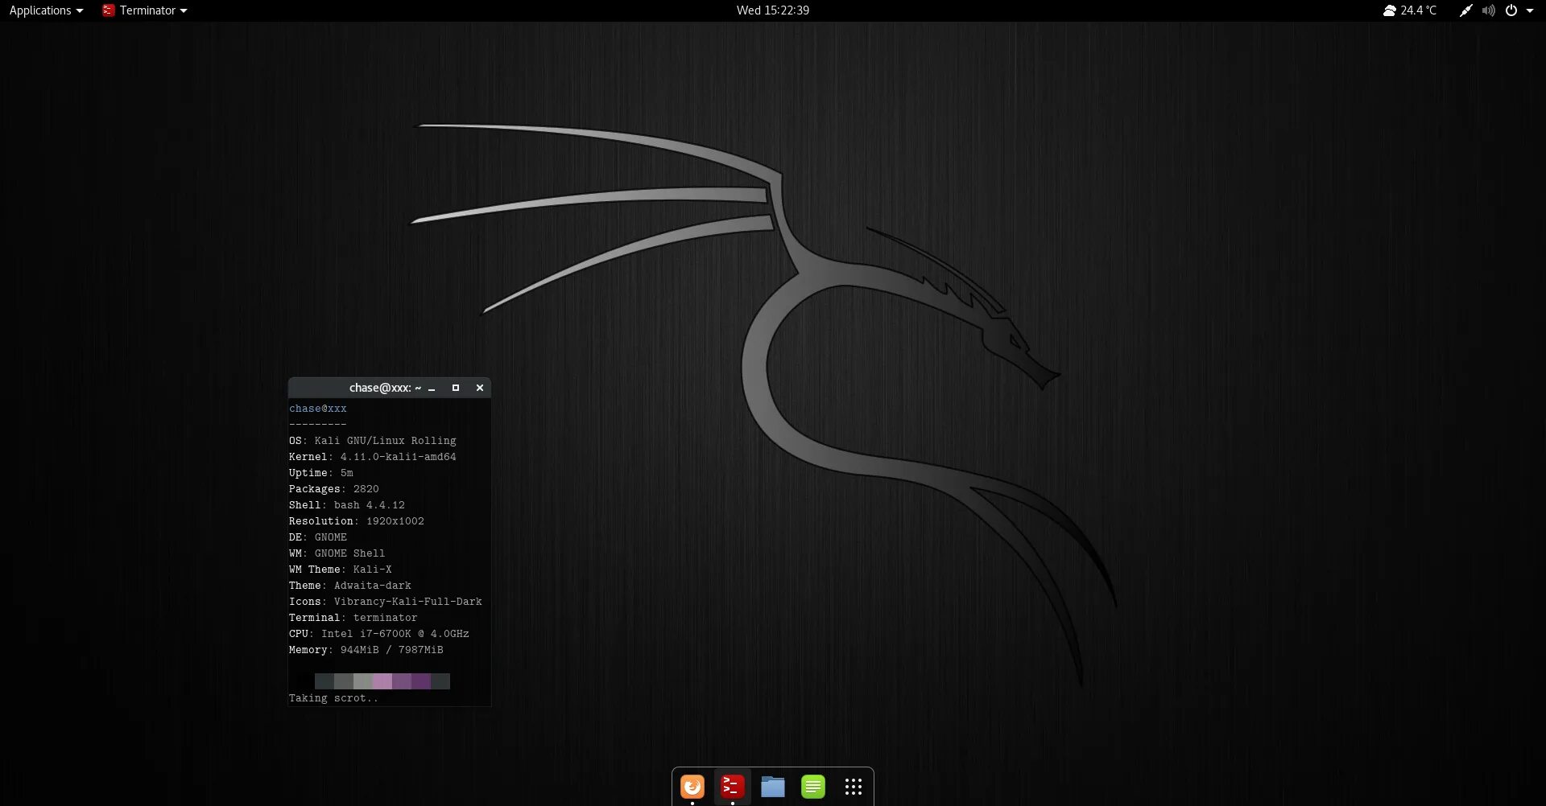The height and width of the screenshot is (806, 1546).
Task: Click the Theme Adwaita-dark line
Action: 350,586
